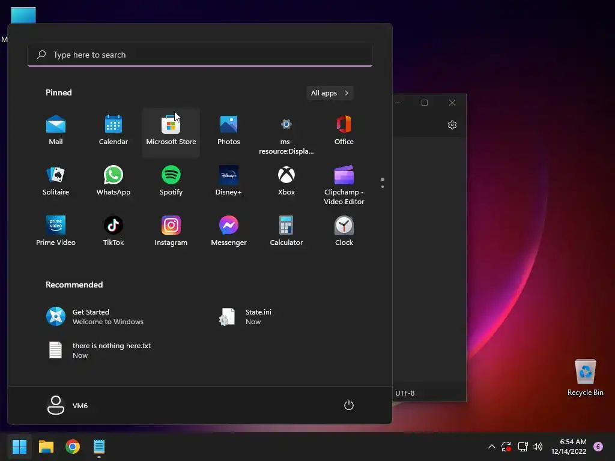Viewport: 615px width, 461px height.
Task: Click the Windows Start button
Action: click(x=19, y=447)
